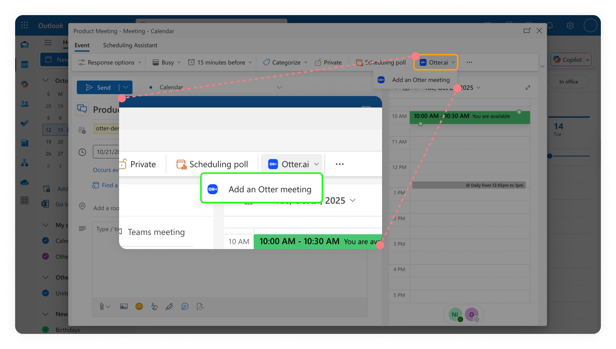Select the Event tab
This screenshot has height=349, width=616.
pos(82,45)
